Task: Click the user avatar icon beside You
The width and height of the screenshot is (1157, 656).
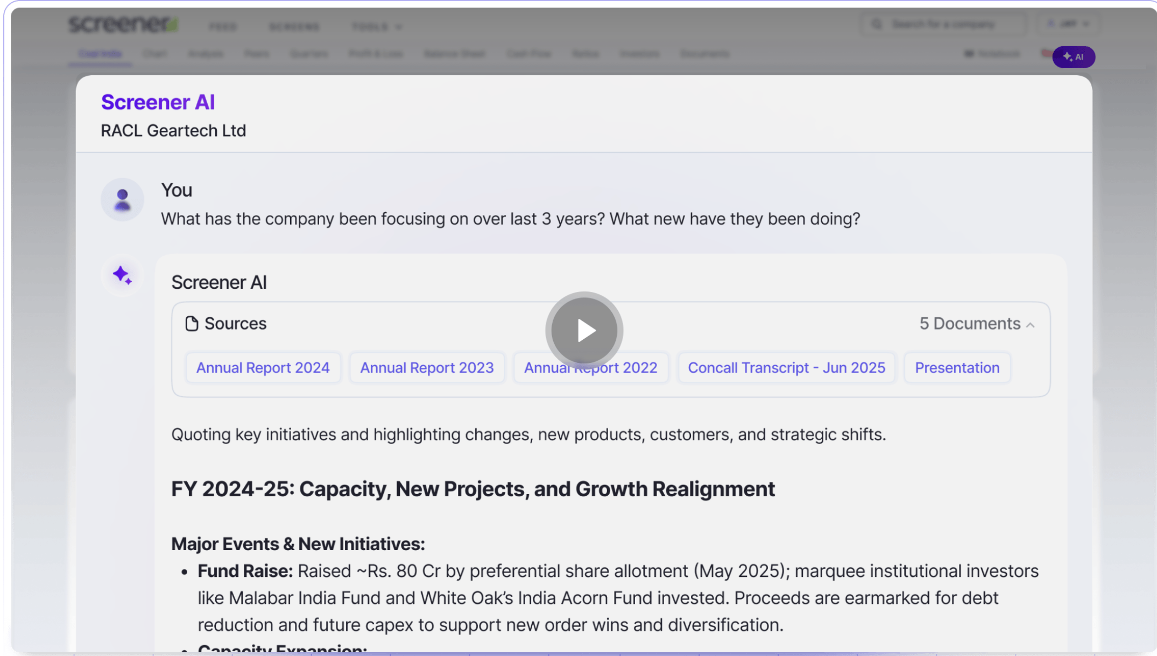Action: click(123, 200)
